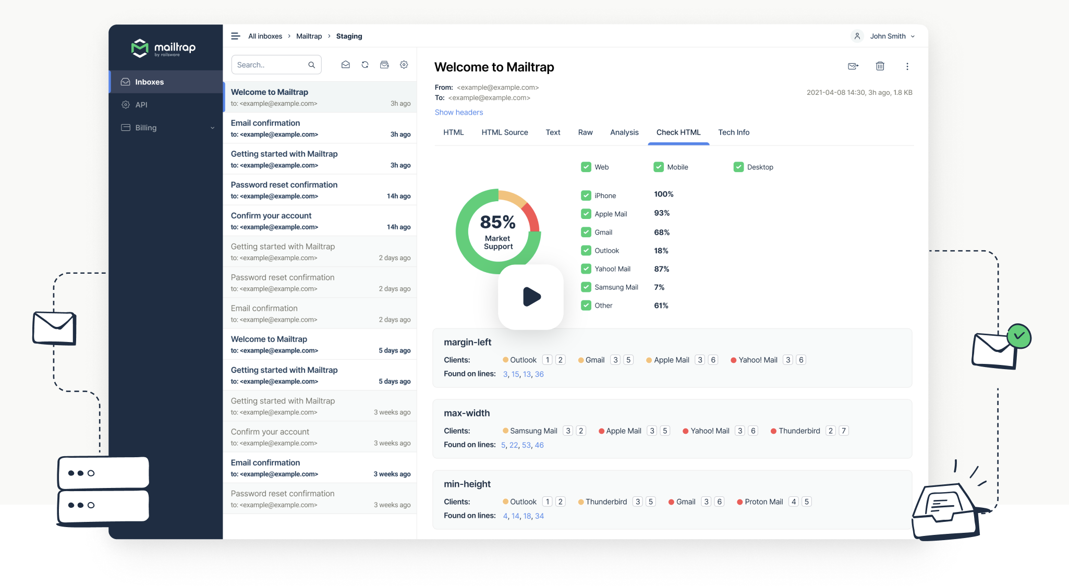This screenshot has height=586, width=1069.
Task: Click the hamburger menu icon
Action: point(235,36)
